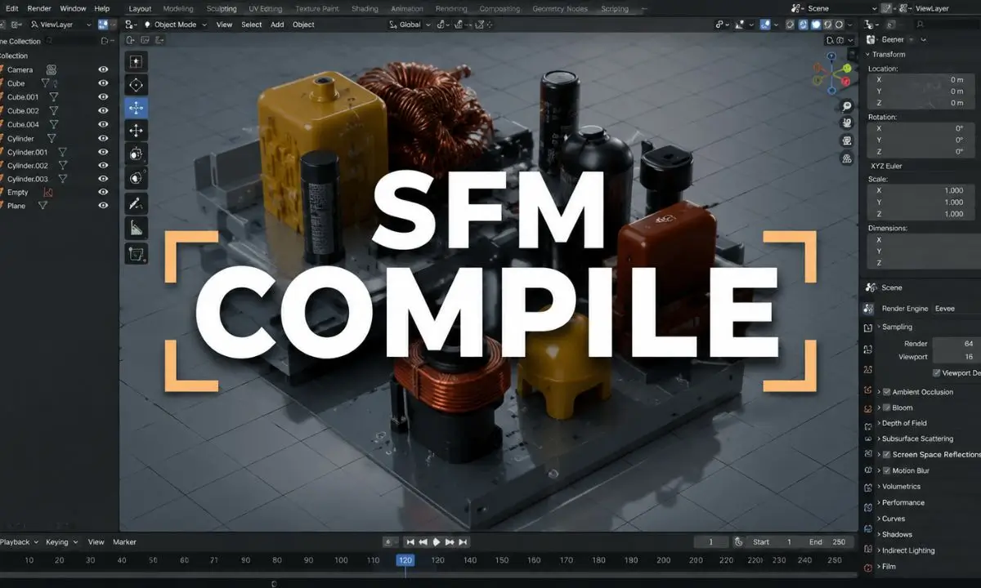Click the Viewport samples field showing 16

957,357
